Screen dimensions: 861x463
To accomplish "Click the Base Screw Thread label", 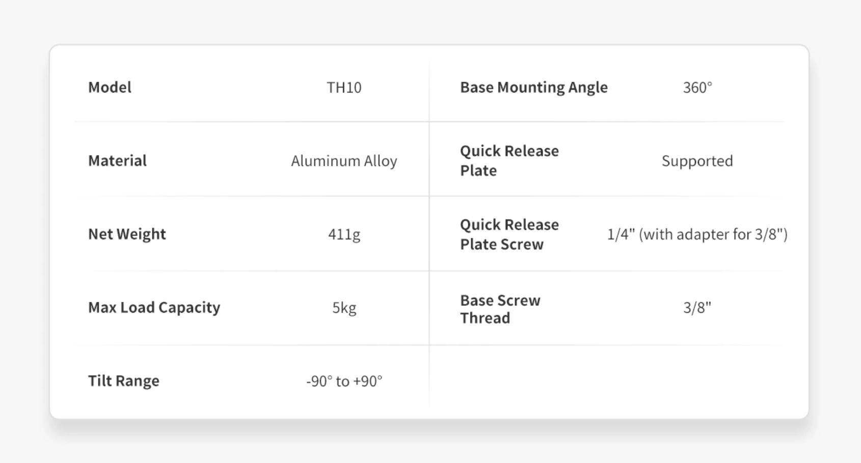I will (x=500, y=309).
